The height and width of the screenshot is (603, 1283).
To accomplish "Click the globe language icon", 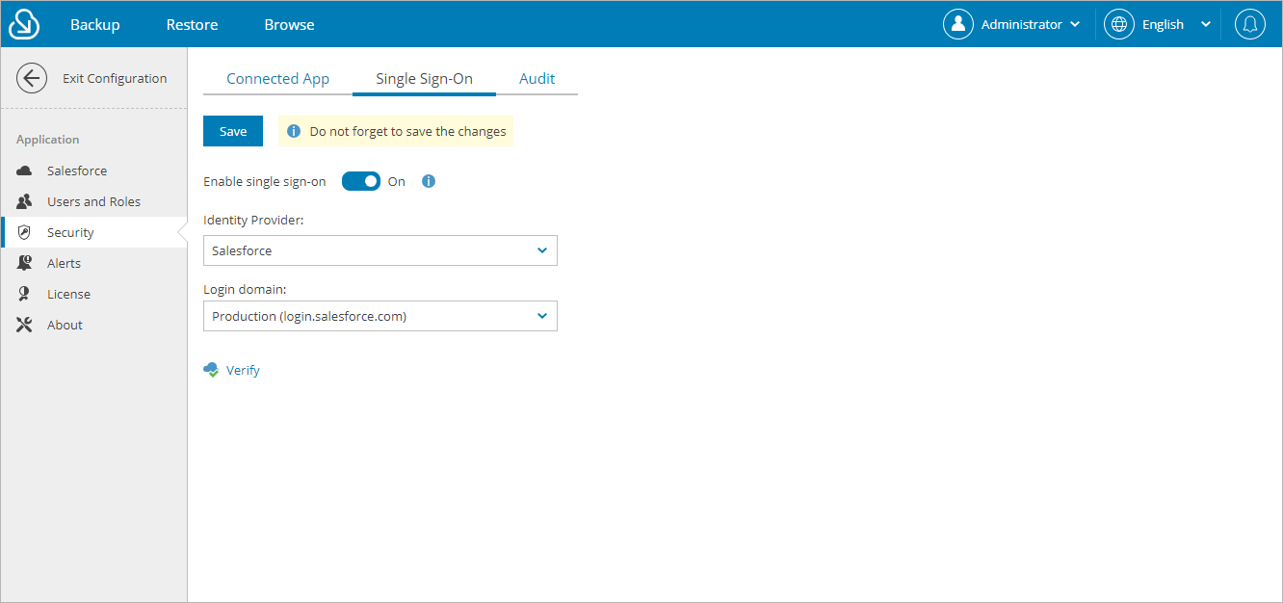I will (1119, 24).
